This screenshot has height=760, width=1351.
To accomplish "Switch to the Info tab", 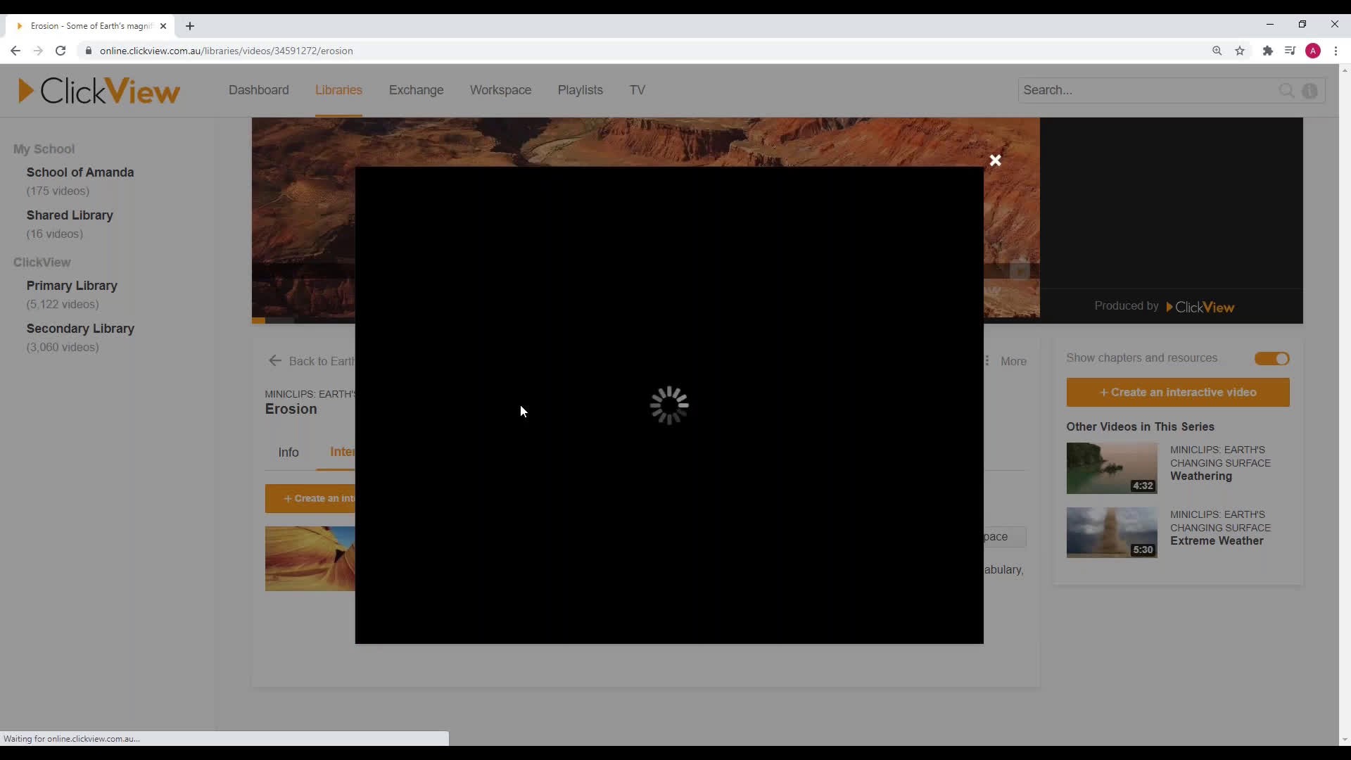I will (x=288, y=452).
